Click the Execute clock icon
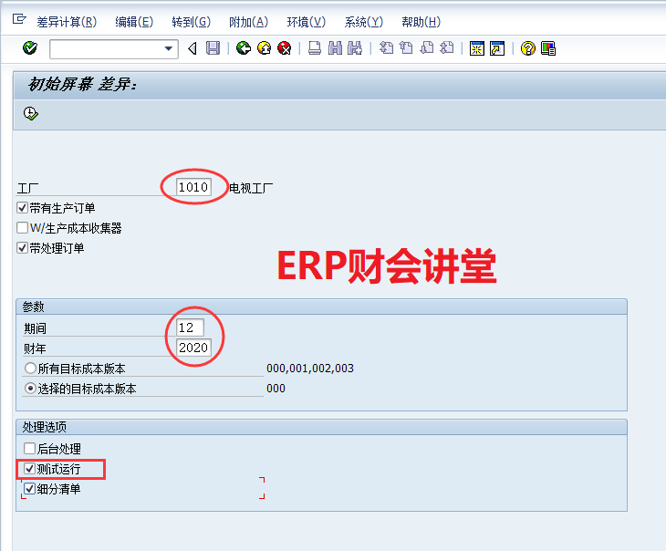Image resolution: width=666 pixels, height=551 pixels. pos(30,113)
